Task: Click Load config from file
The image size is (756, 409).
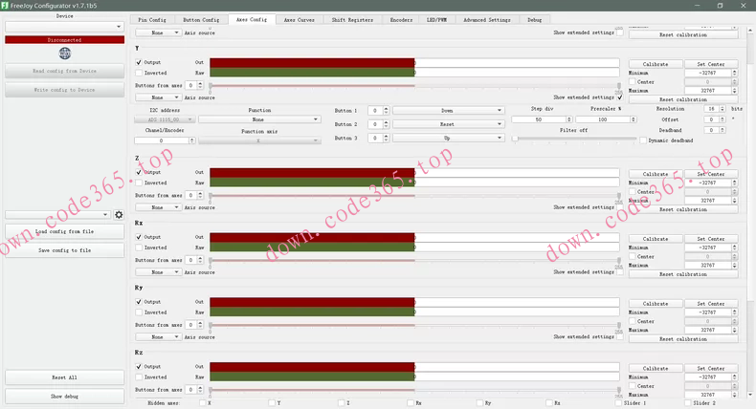Action: point(65,231)
